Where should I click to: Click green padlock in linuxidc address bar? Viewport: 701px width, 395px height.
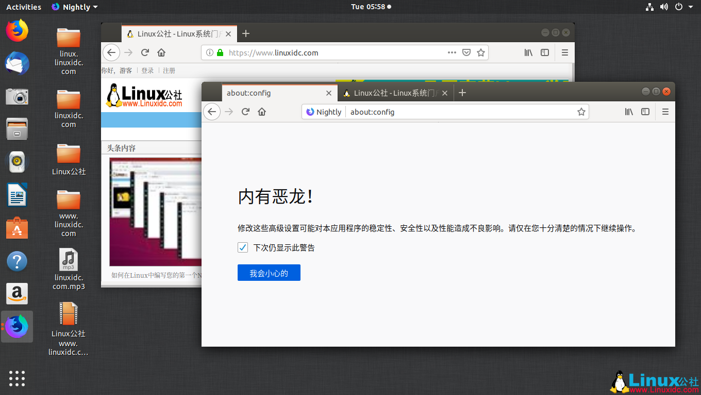click(x=220, y=52)
